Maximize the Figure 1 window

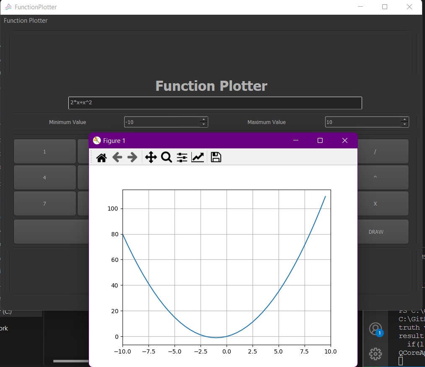(x=320, y=140)
